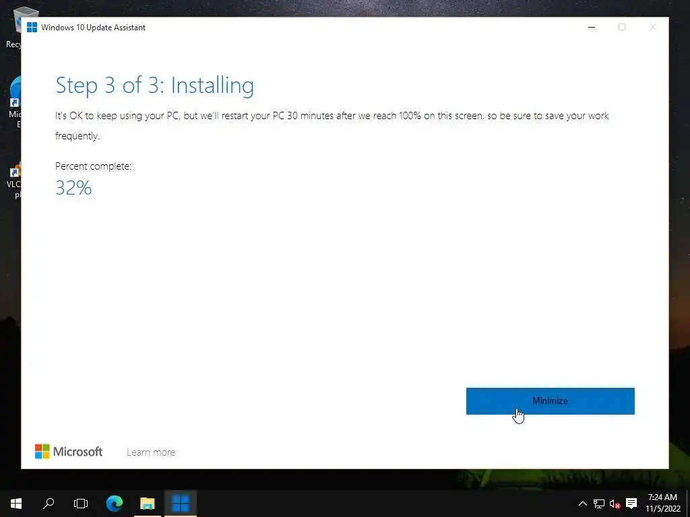Open taskbar Search magnifier

(x=49, y=504)
